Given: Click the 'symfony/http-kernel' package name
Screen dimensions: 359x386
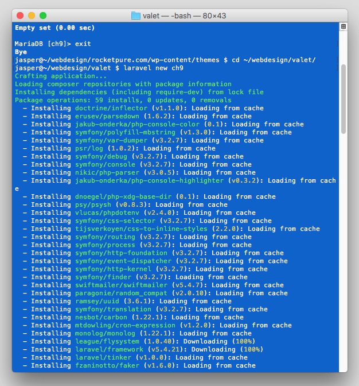Looking at the screenshot, I should (113, 269).
